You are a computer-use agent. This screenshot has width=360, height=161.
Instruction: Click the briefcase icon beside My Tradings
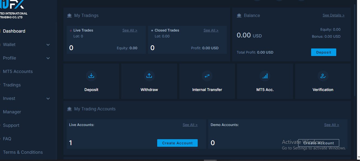(69, 16)
